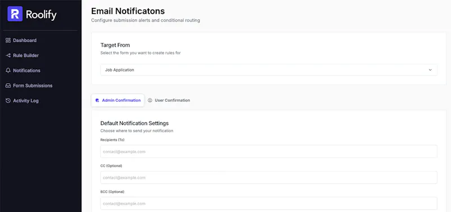Screen dimensions: 451x212
Task: Click the Admin Confirmation tab icon
Action: pos(97,101)
